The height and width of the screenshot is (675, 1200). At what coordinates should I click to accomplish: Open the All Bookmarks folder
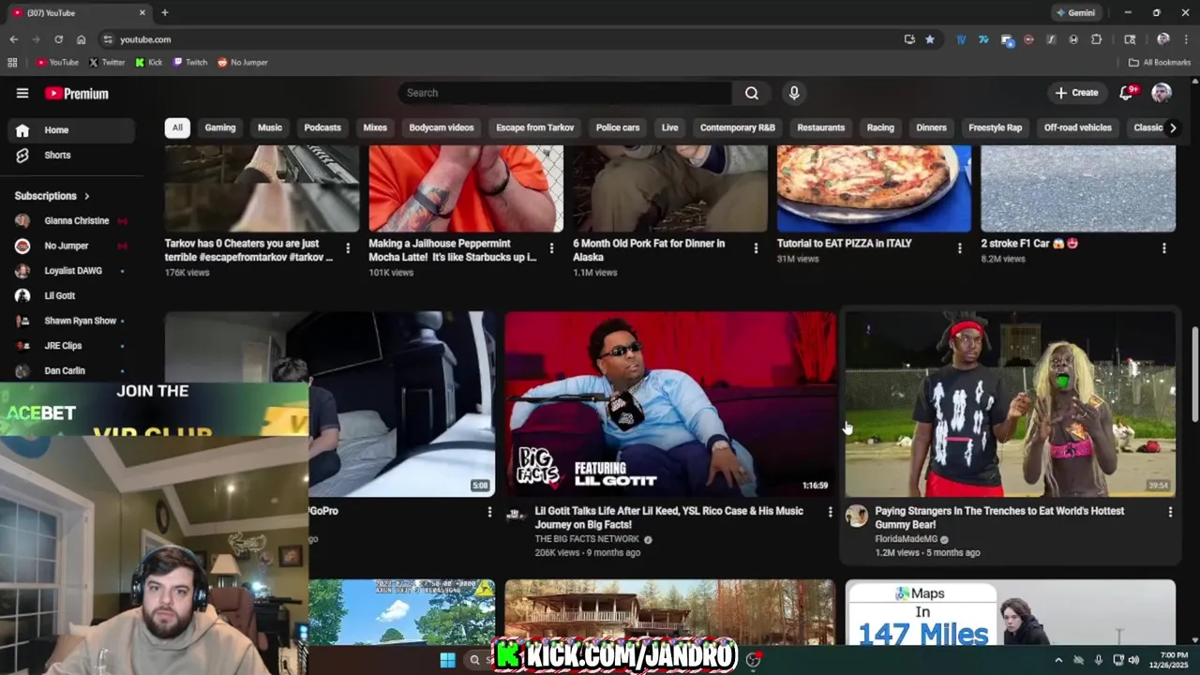1160,62
